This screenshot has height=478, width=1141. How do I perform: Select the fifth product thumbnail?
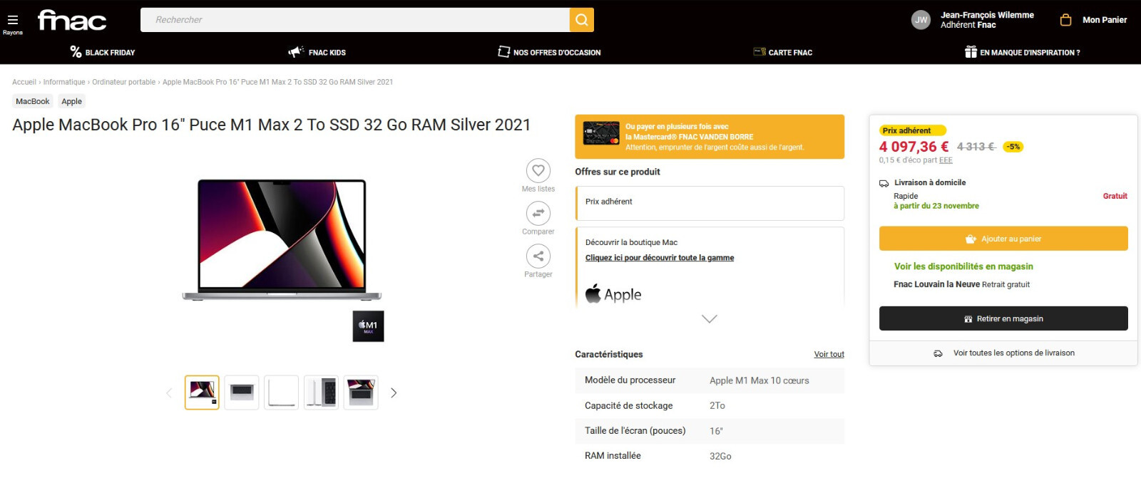(361, 393)
